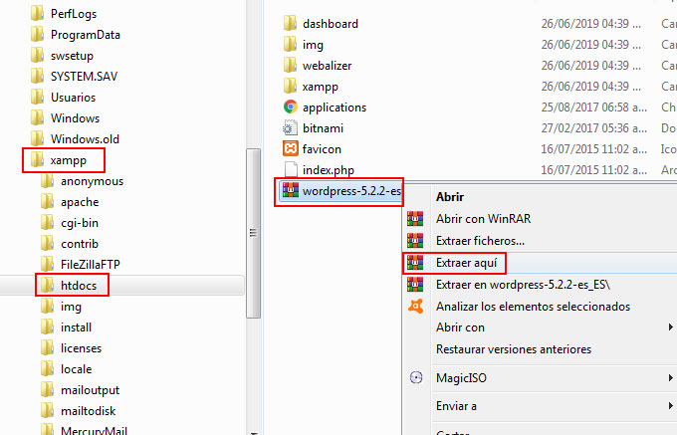The width and height of the screenshot is (677, 435).
Task: Click the Avast icon beside Analizar los elementos
Action: click(416, 306)
